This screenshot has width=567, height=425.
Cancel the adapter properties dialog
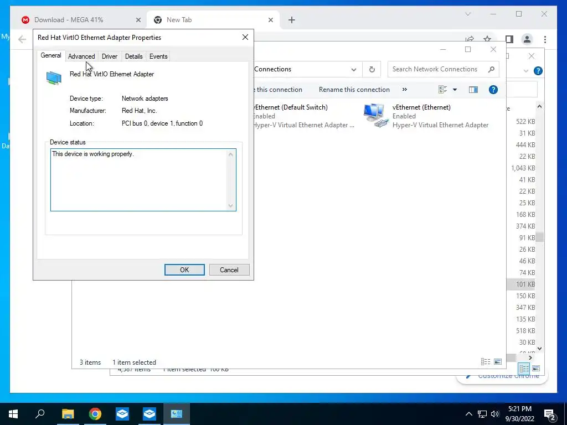229,270
